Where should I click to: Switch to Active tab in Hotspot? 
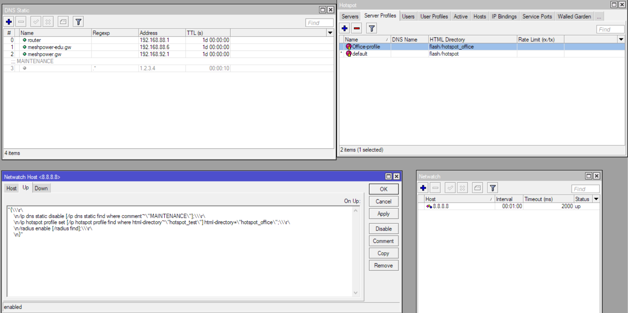pyautogui.click(x=460, y=17)
